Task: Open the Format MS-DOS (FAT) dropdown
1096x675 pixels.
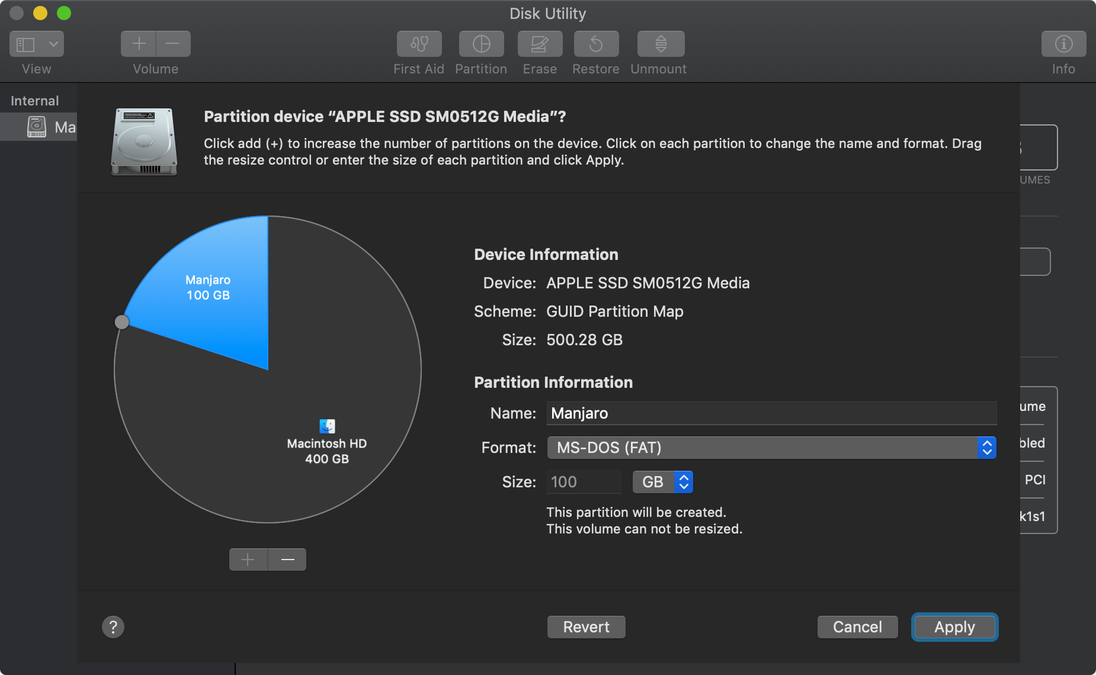Action: click(771, 448)
